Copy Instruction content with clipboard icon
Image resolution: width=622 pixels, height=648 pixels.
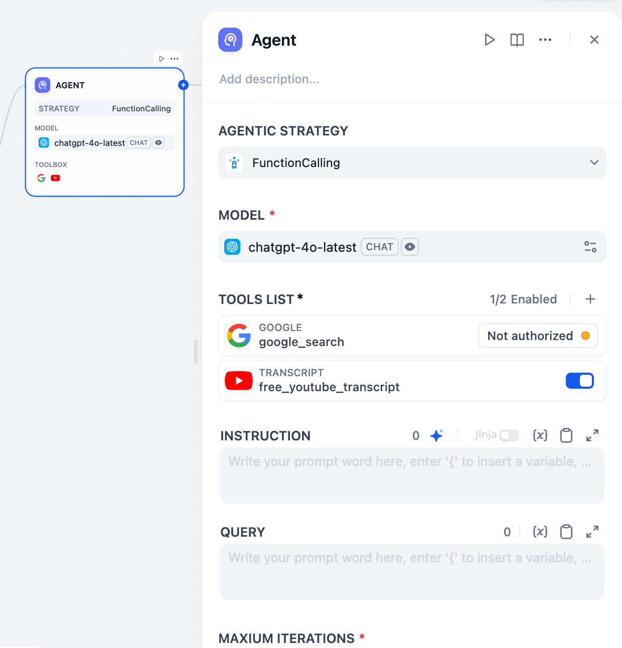[566, 435]
